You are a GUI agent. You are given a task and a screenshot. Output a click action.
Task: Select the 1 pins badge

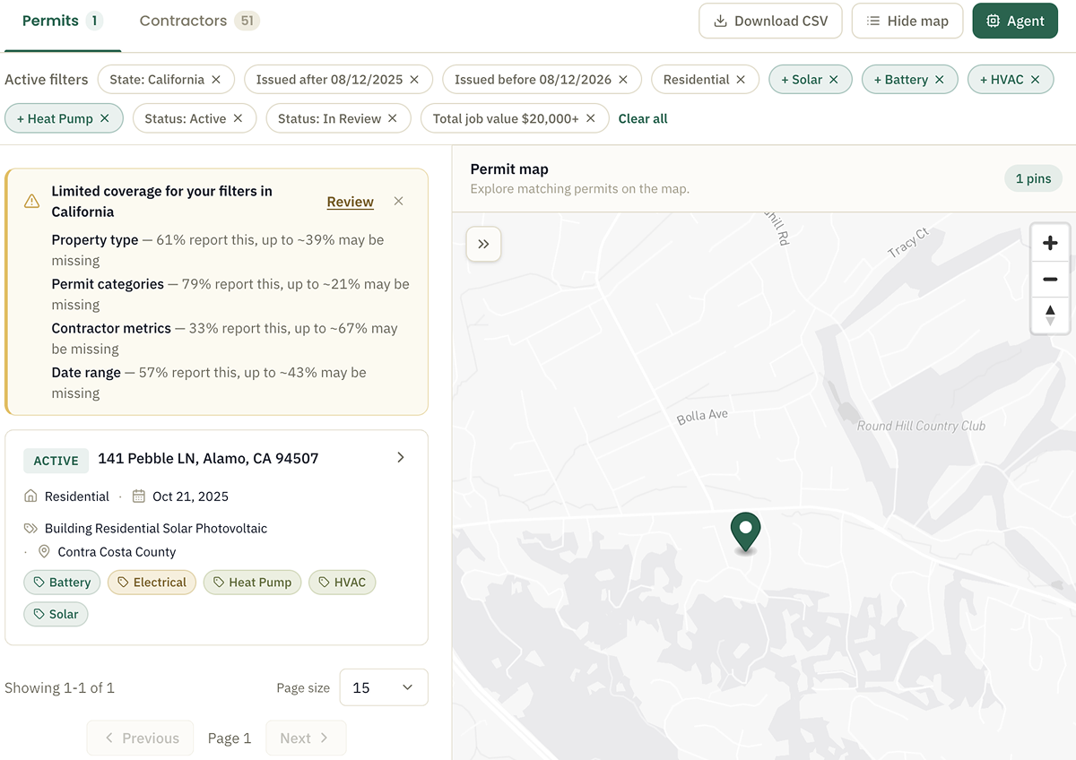1033,178
